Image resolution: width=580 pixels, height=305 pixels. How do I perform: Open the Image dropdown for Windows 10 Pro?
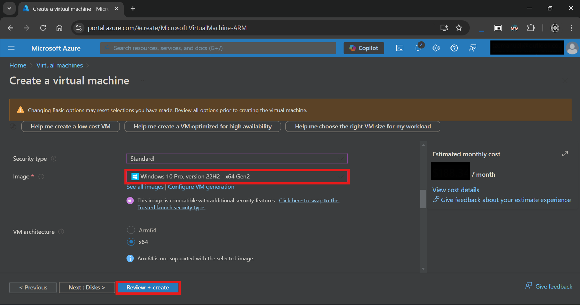click(237, 177)
